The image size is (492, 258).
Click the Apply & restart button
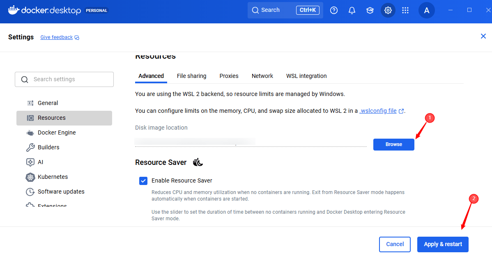pos(443,244)
